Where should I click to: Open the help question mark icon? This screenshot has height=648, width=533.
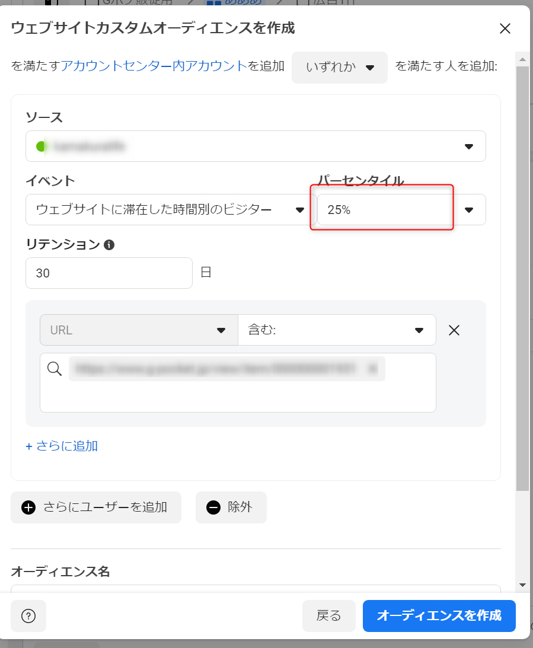(x=28, y=616)
